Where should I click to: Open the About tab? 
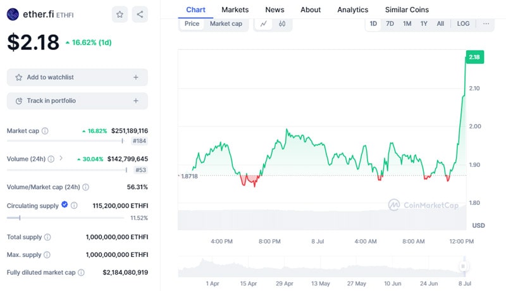[x=311, y=9]
